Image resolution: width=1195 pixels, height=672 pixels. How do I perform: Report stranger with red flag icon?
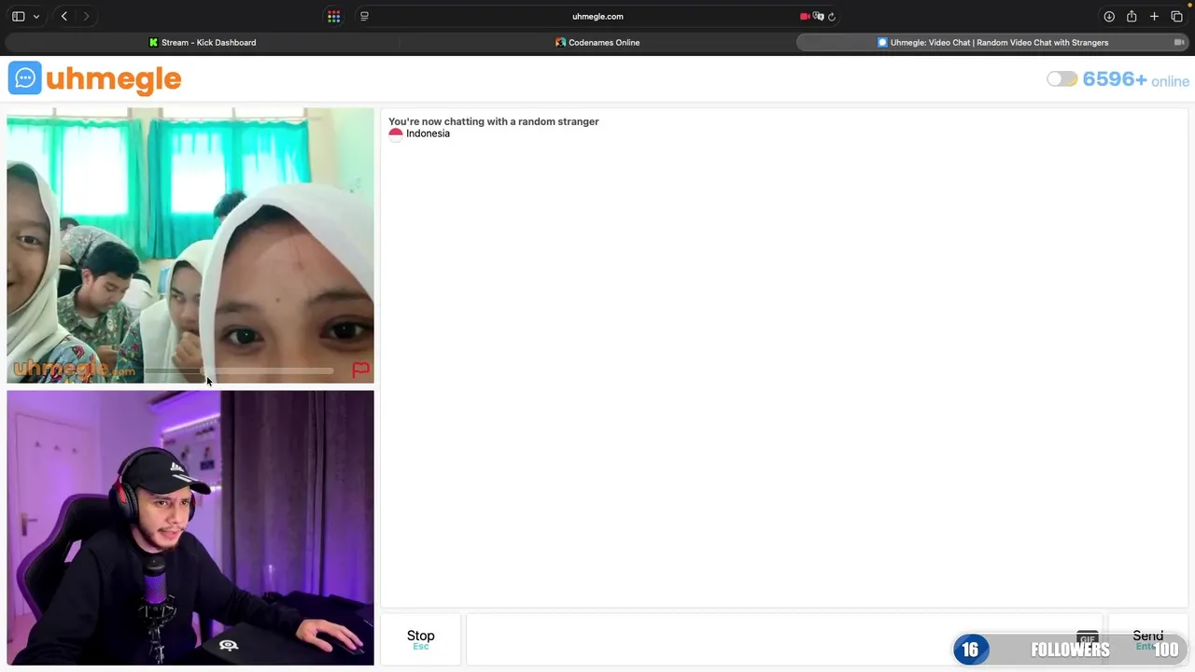pyautogui.click(x=360, y=370)
